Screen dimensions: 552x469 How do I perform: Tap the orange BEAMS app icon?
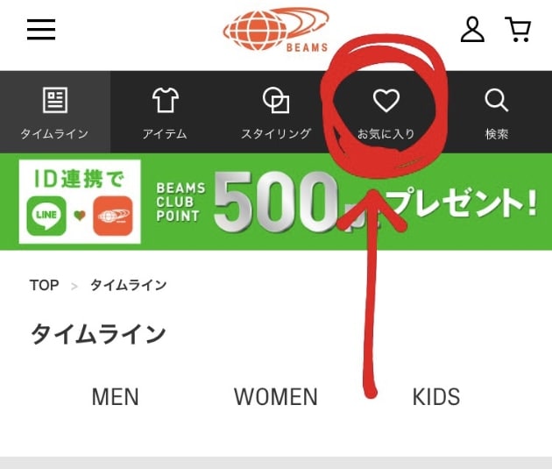[113, 216]
